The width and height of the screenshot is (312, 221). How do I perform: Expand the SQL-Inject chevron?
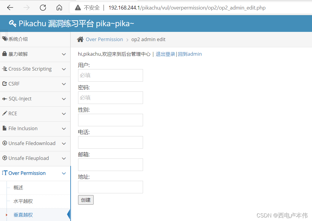[64, 99]
